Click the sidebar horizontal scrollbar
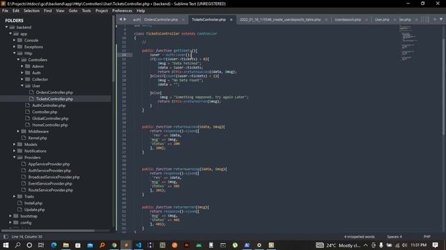Screen dimensions: 446x250 [47, 231]
